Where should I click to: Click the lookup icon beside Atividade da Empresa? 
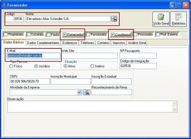(87, 92)
